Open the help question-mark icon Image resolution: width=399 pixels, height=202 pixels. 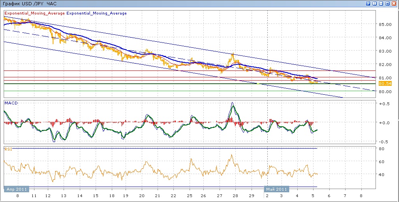pyautogui.click(x=368, y=3)
